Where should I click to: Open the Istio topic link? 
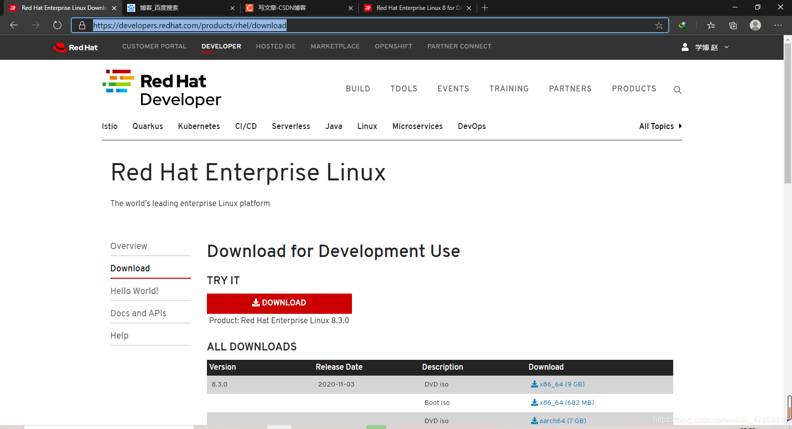pos(110,126)
